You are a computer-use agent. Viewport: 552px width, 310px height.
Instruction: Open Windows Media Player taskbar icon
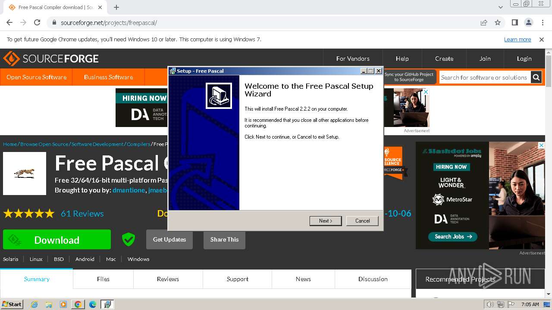pyautogui.click(x=63, y=304)
